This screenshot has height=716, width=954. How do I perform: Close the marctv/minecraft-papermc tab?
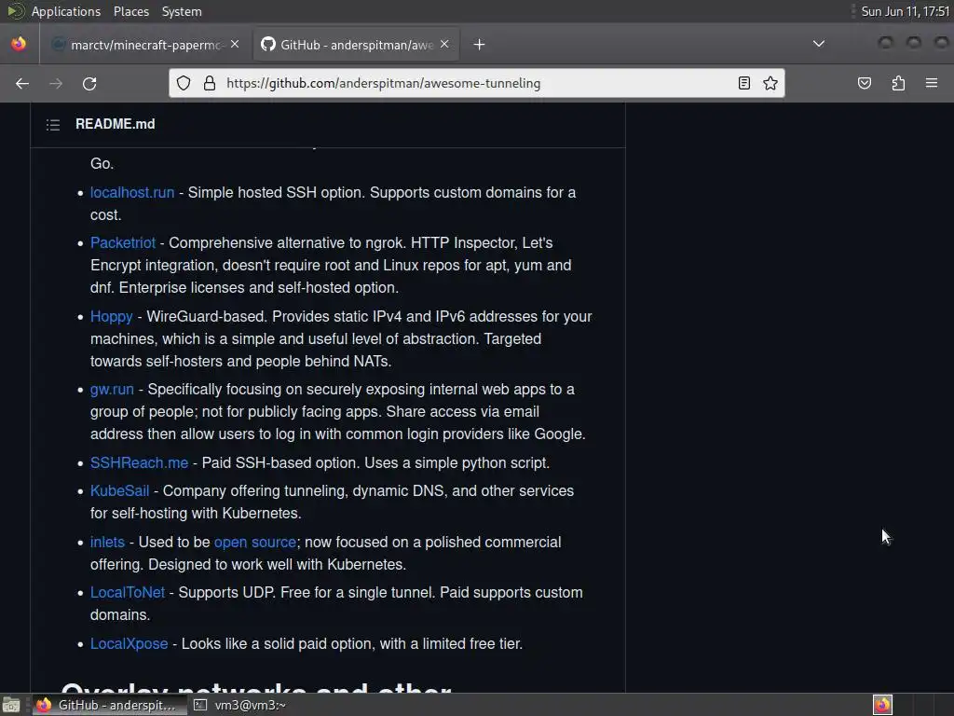(235, 44)
